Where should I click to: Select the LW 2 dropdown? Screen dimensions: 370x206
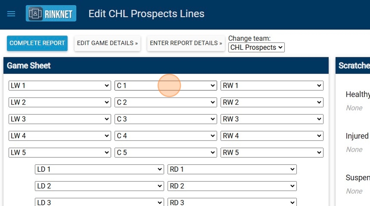pos(59,102)
